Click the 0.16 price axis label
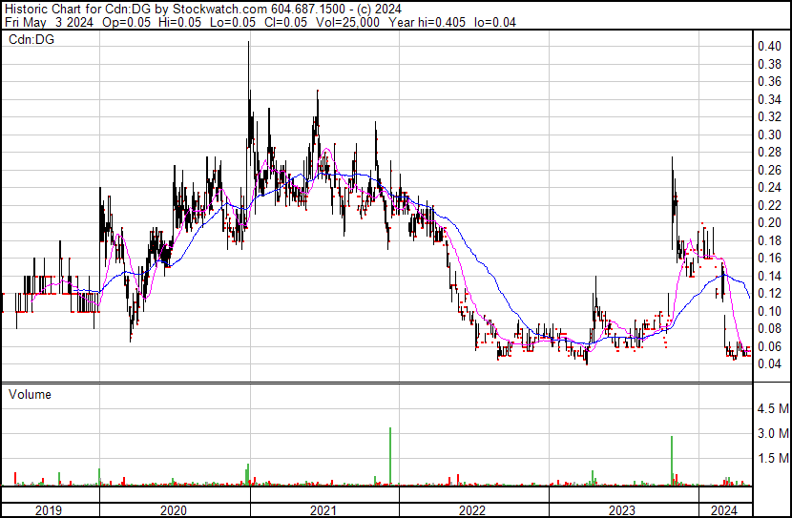 point(769,259)
